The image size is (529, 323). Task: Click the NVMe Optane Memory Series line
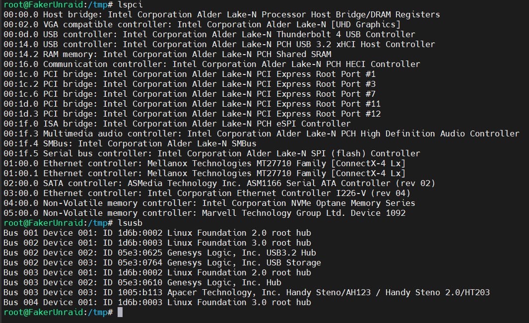[x=209, y=203]
